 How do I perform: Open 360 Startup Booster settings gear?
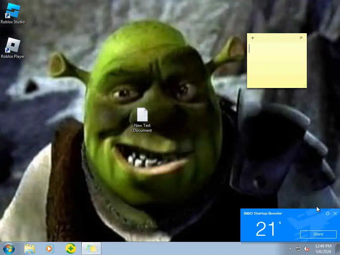(328, 213)
